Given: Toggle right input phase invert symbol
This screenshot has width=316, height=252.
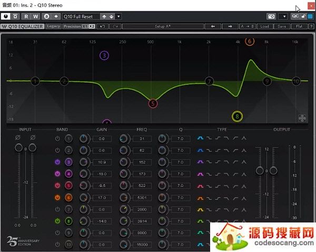Looking at the screenshot, I should coord(33,138).
